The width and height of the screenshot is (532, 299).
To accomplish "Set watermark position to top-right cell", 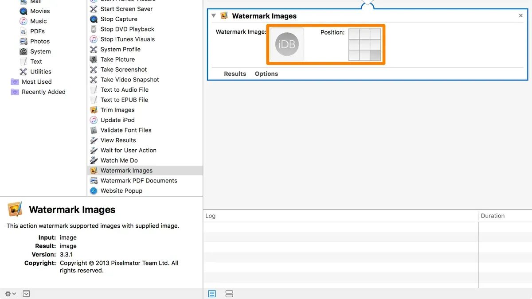I will click(376, 34).
